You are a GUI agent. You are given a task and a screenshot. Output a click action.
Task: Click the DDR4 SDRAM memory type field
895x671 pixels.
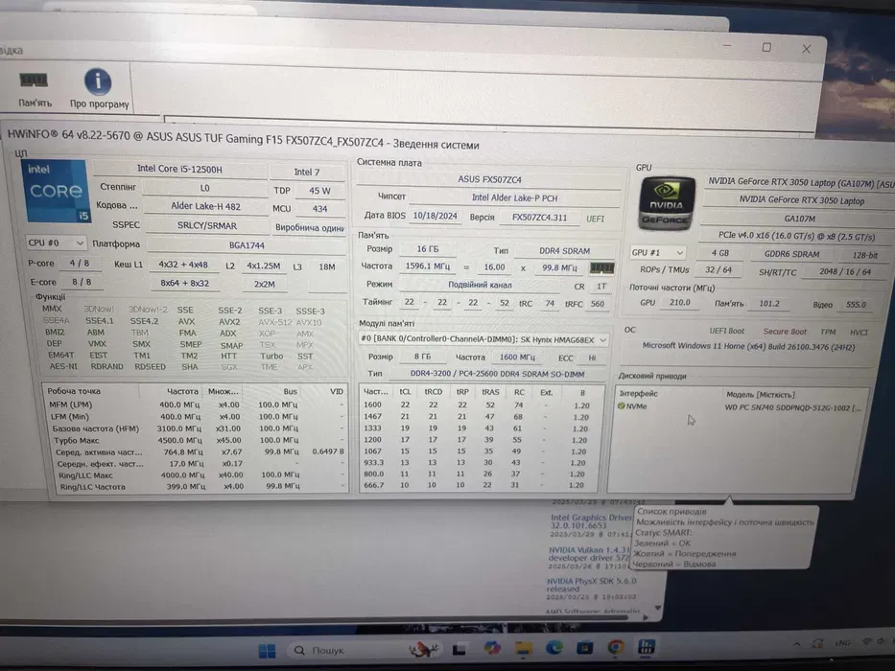pyautogui.click(x=564, y=251)
